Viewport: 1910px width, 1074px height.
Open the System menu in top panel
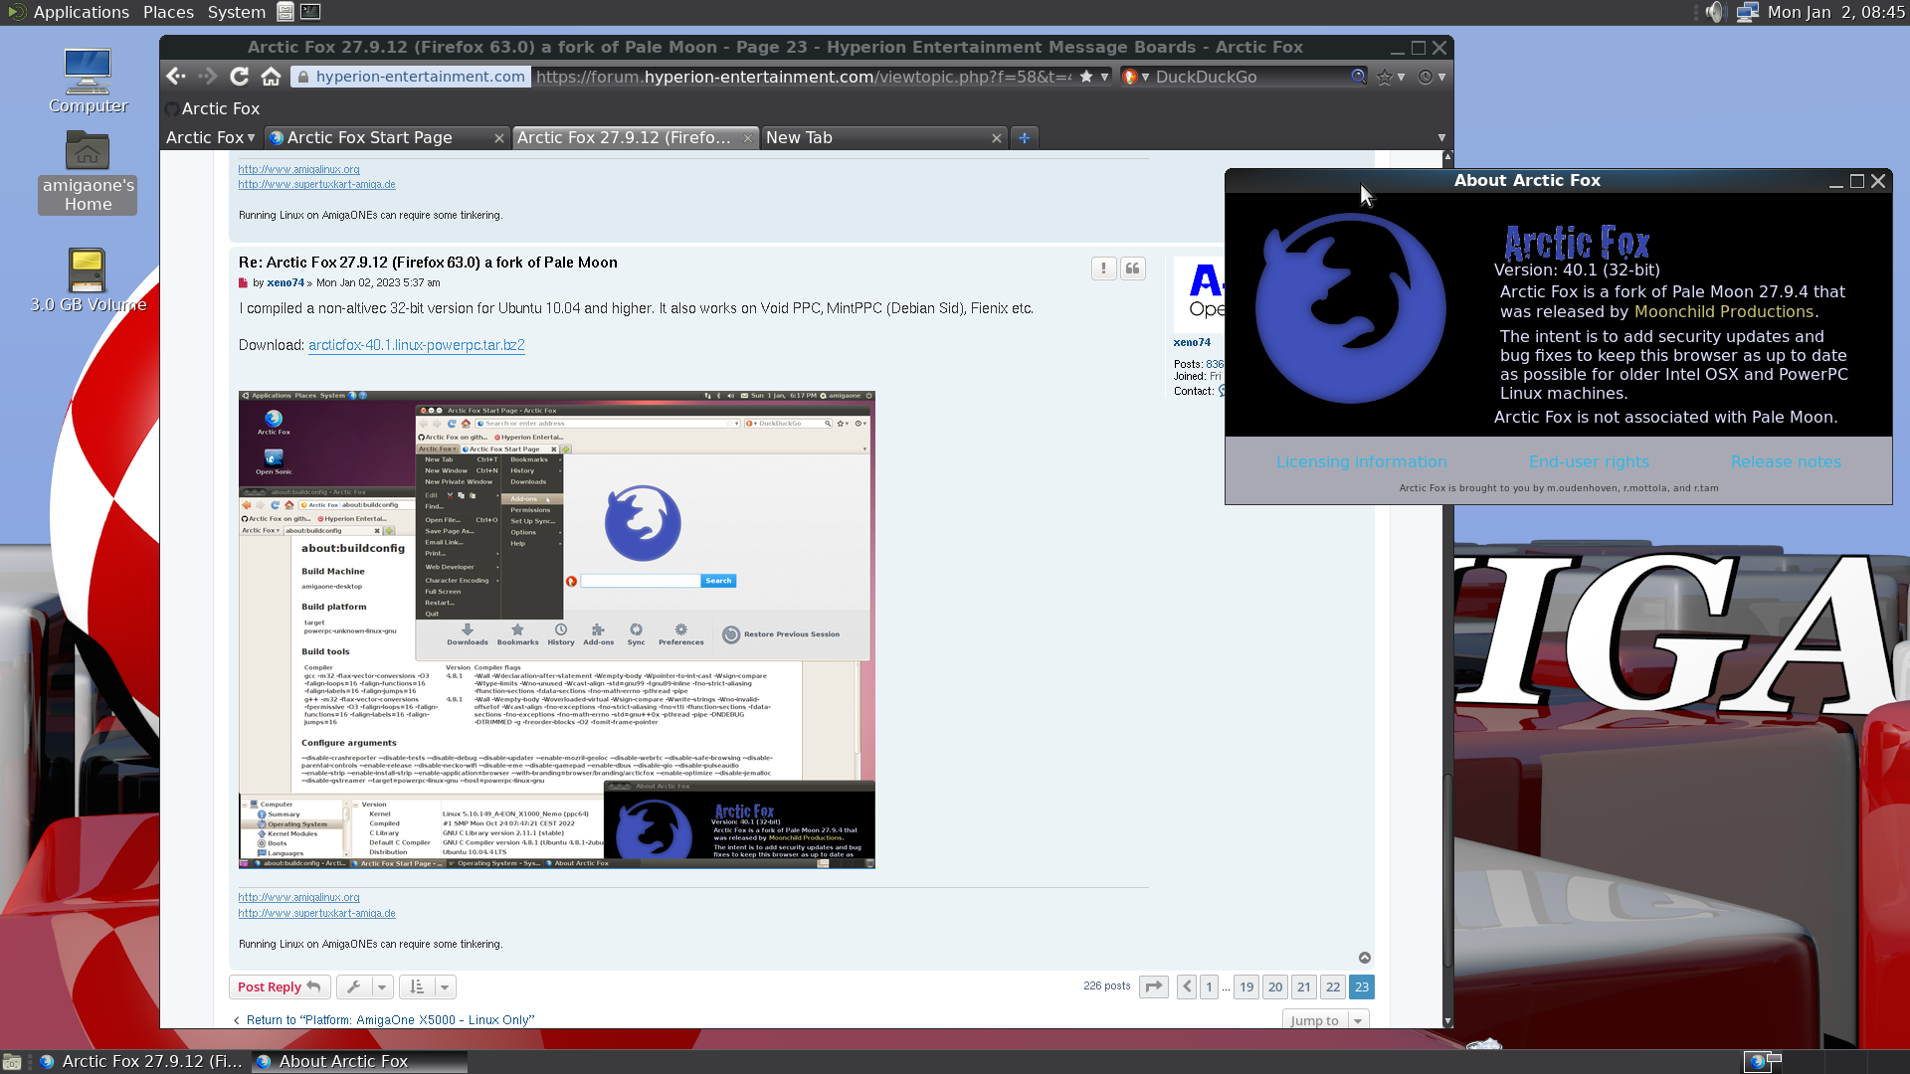click(x=236, y=12)
